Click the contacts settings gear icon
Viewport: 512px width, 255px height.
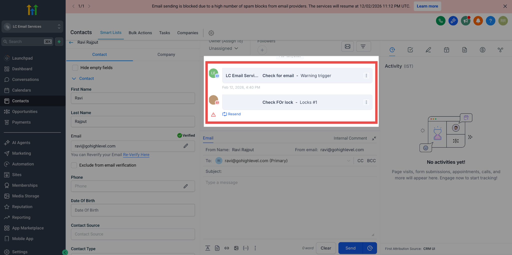[x=211, y=33]
